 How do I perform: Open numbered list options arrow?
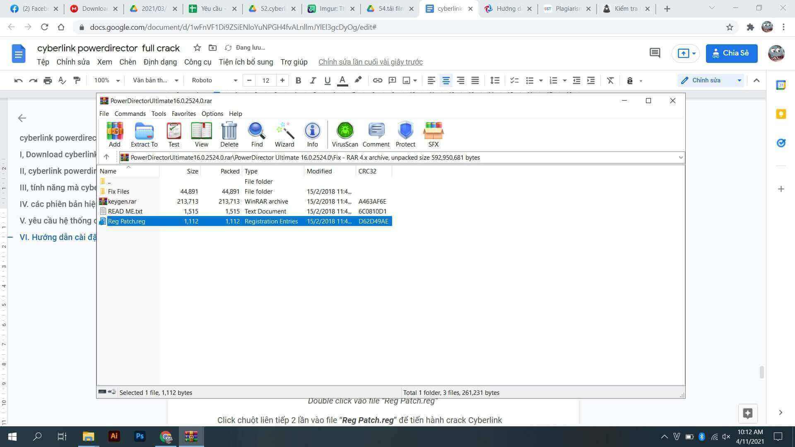(564, 80)
